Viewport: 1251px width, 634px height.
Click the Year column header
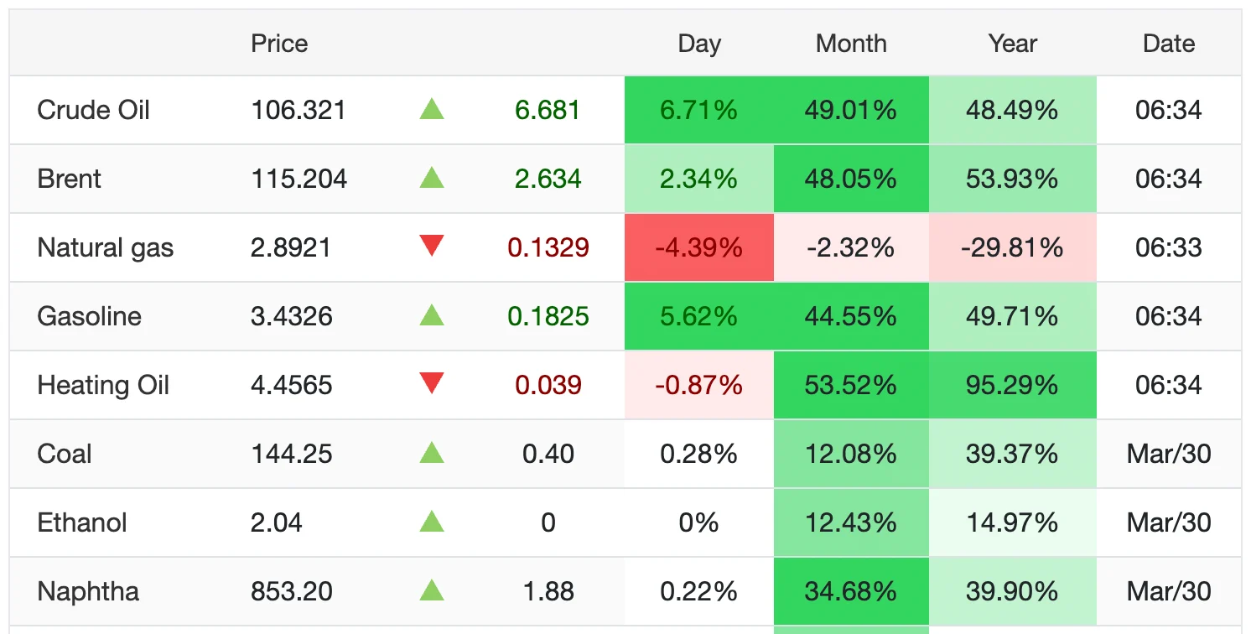(x=1013, y=44)
